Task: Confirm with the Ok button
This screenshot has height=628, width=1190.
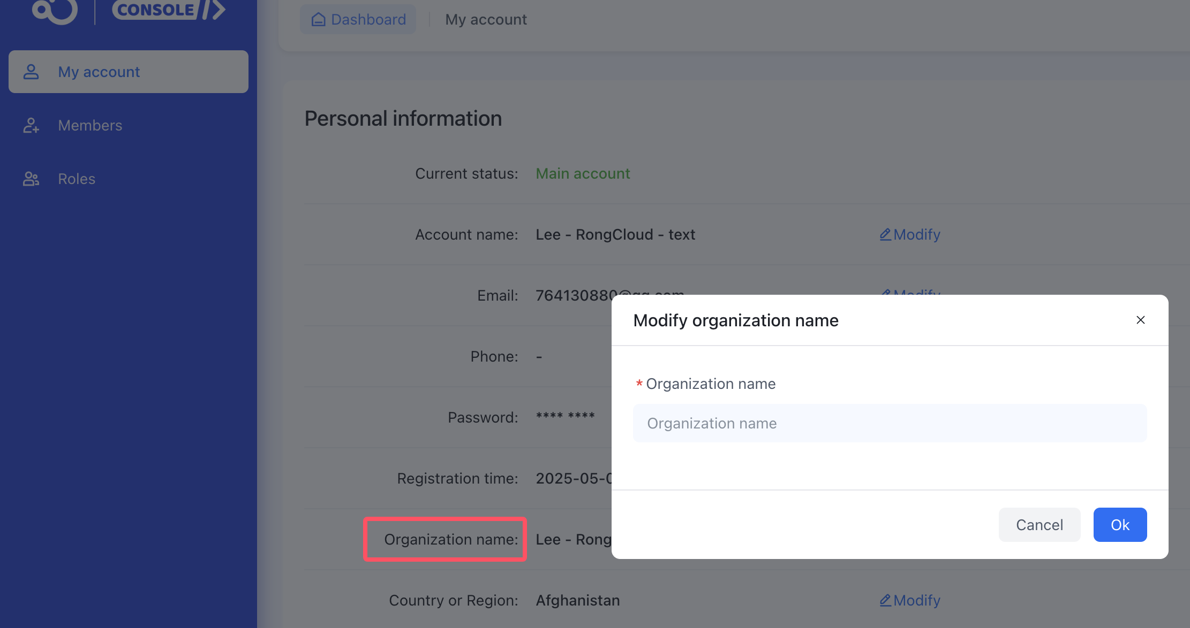Action: tap(1120, 525)
